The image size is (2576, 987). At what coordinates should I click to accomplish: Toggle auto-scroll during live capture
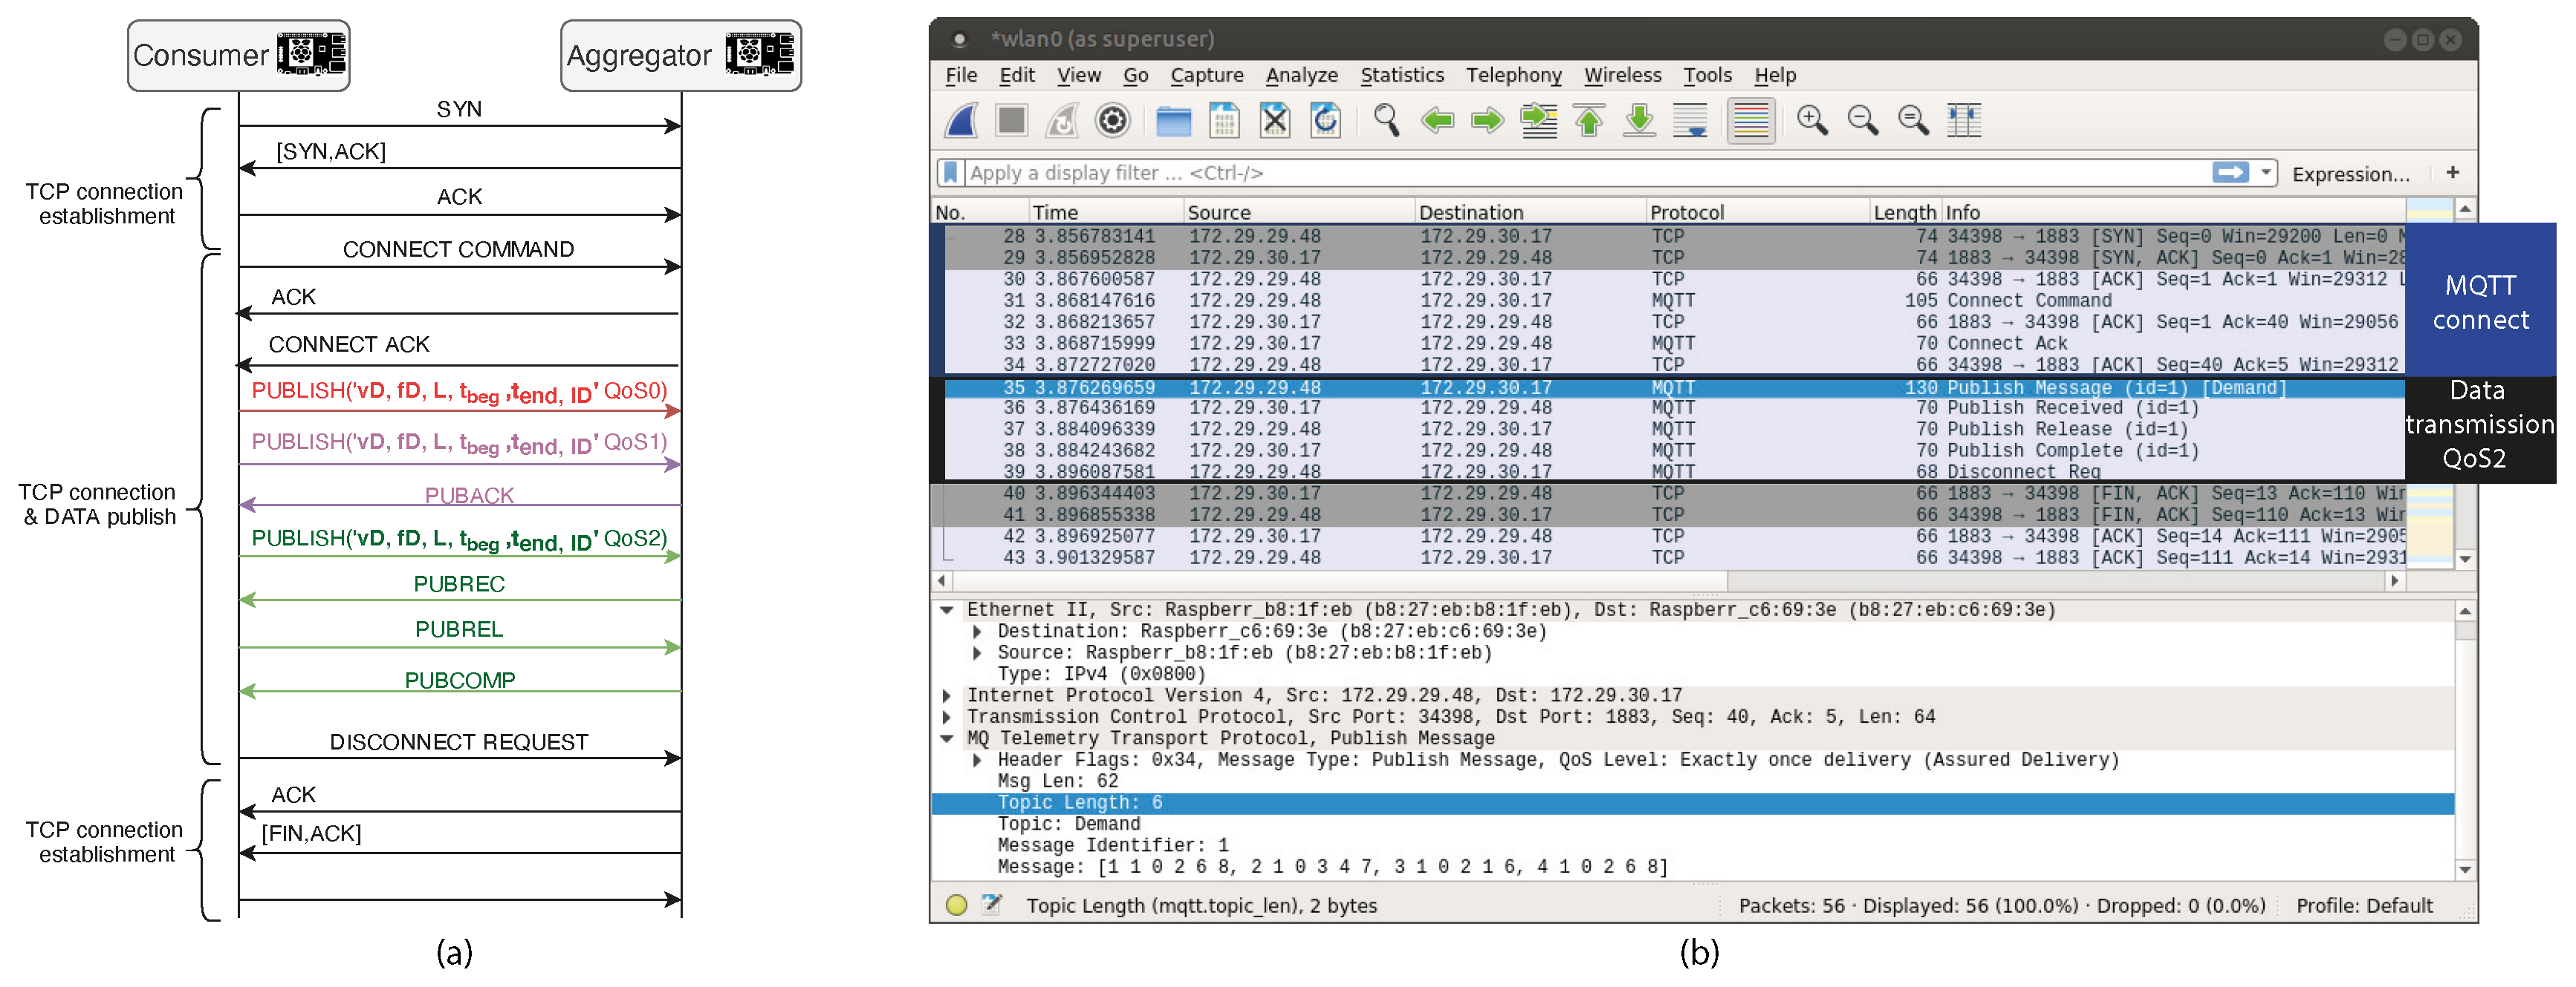pos(1689,121)
